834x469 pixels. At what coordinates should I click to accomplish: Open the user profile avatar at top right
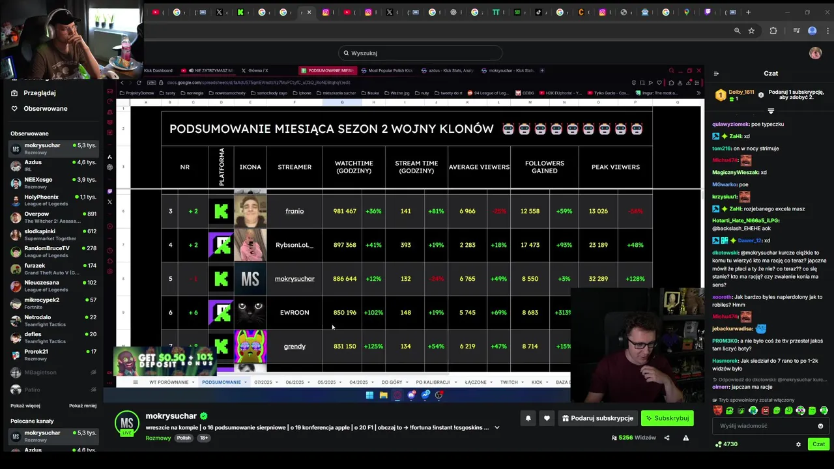pos(815,53)
